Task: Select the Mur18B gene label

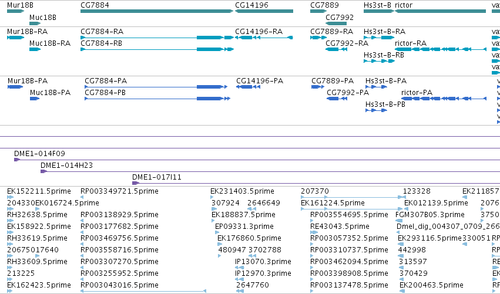Action: pyautogui.click(x=20, y=5)
